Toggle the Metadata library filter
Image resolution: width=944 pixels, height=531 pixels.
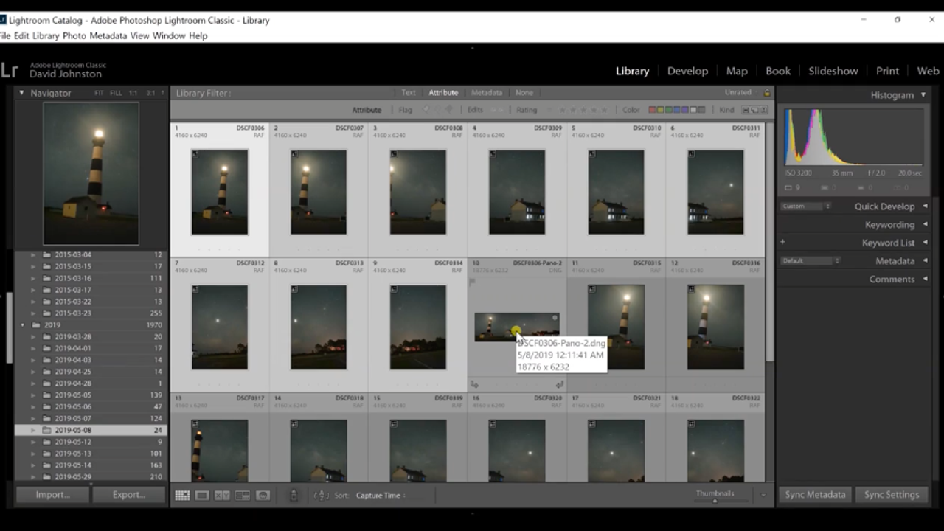pyautogui.click(x=487, y=93)
